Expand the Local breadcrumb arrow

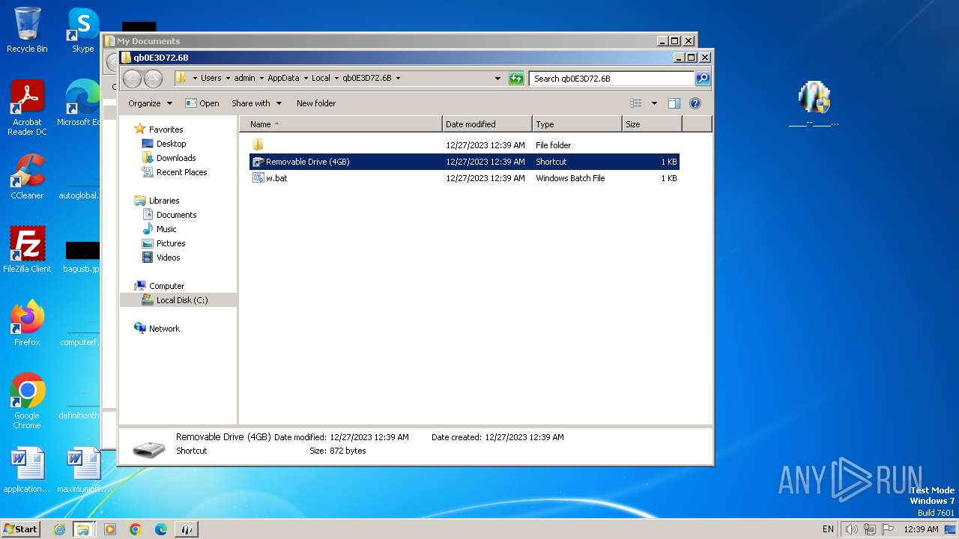(x=336, y=78)
